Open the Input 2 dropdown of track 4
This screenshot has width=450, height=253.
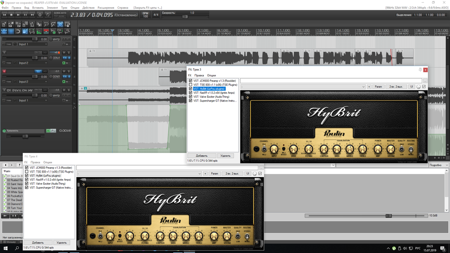[x=33, y=82]
